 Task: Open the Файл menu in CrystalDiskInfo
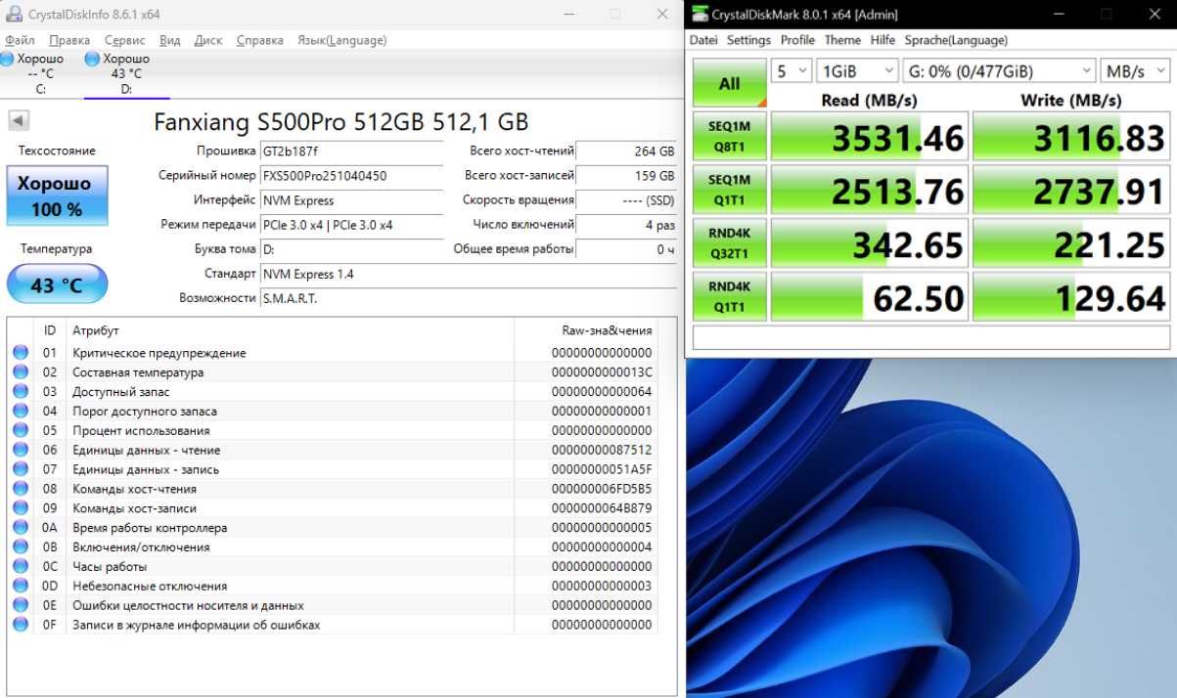(20, 40)
